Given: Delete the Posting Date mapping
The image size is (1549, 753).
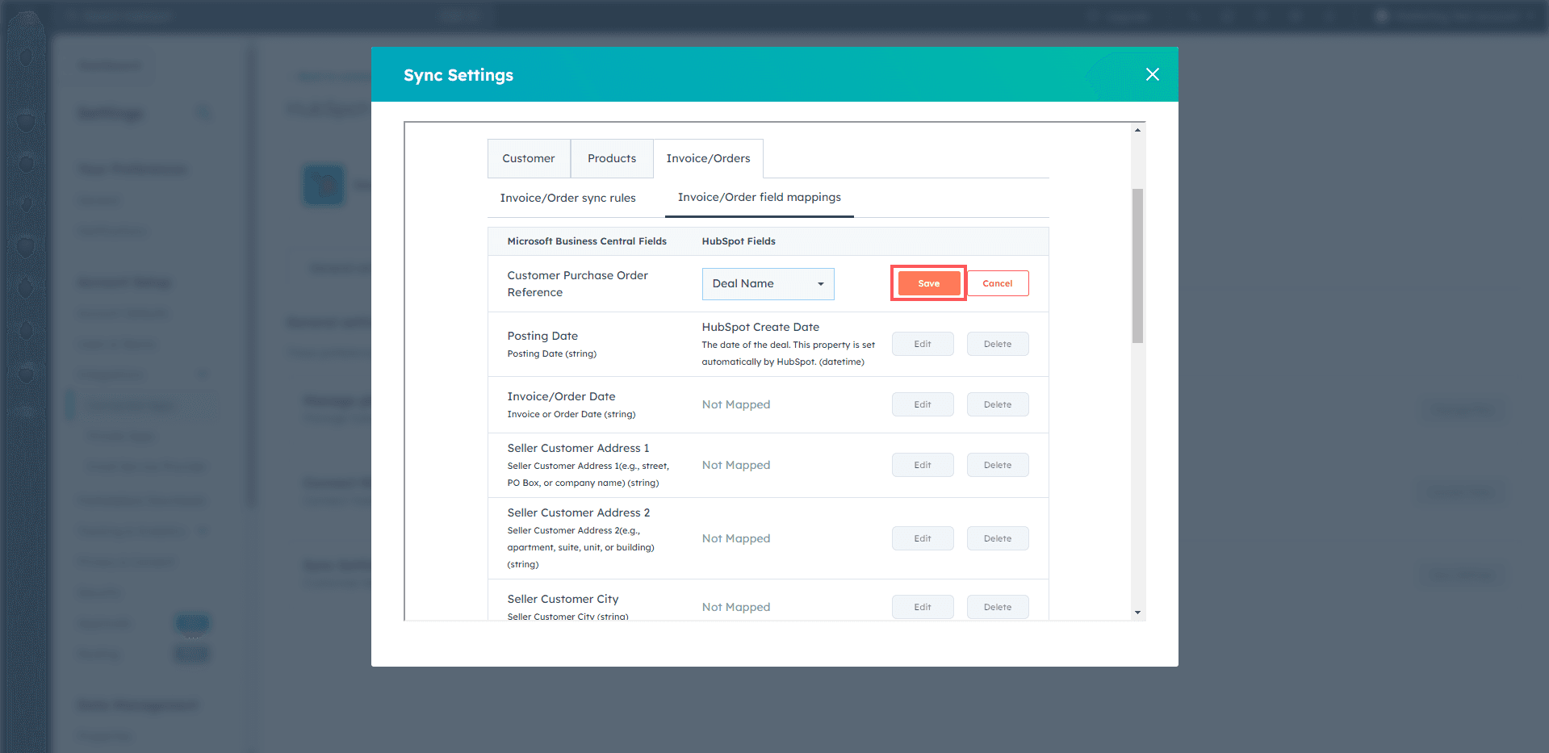Looking at the screenshot, I should pos(998,344).
